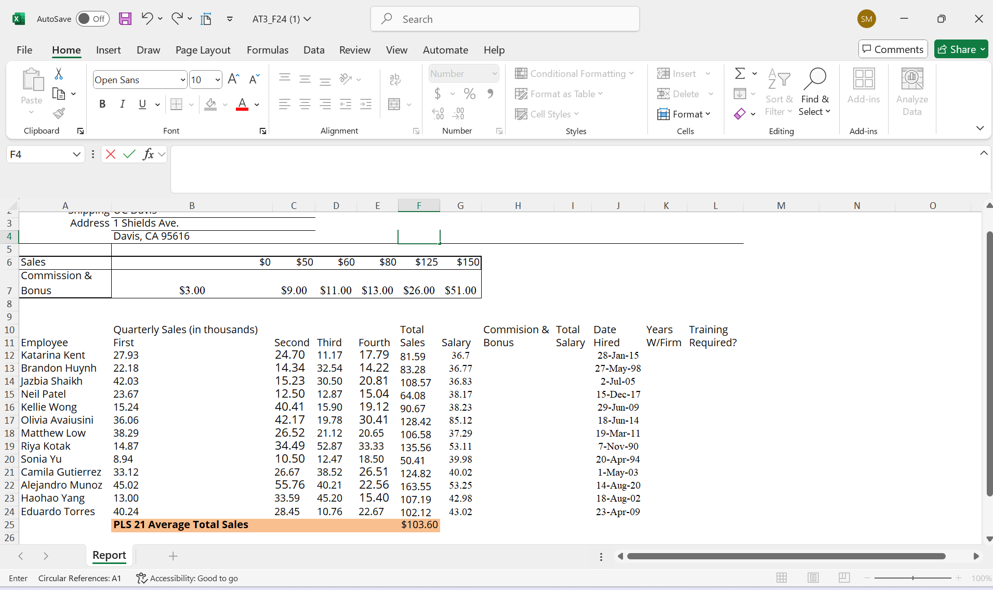Click the Orientation angle text icon
Screen dimensions: 993x590
(346, 79)
